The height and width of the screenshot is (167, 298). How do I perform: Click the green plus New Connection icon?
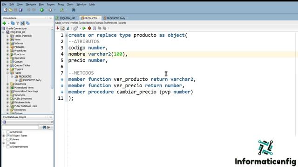pyautogui.click(x=4, y=23)
